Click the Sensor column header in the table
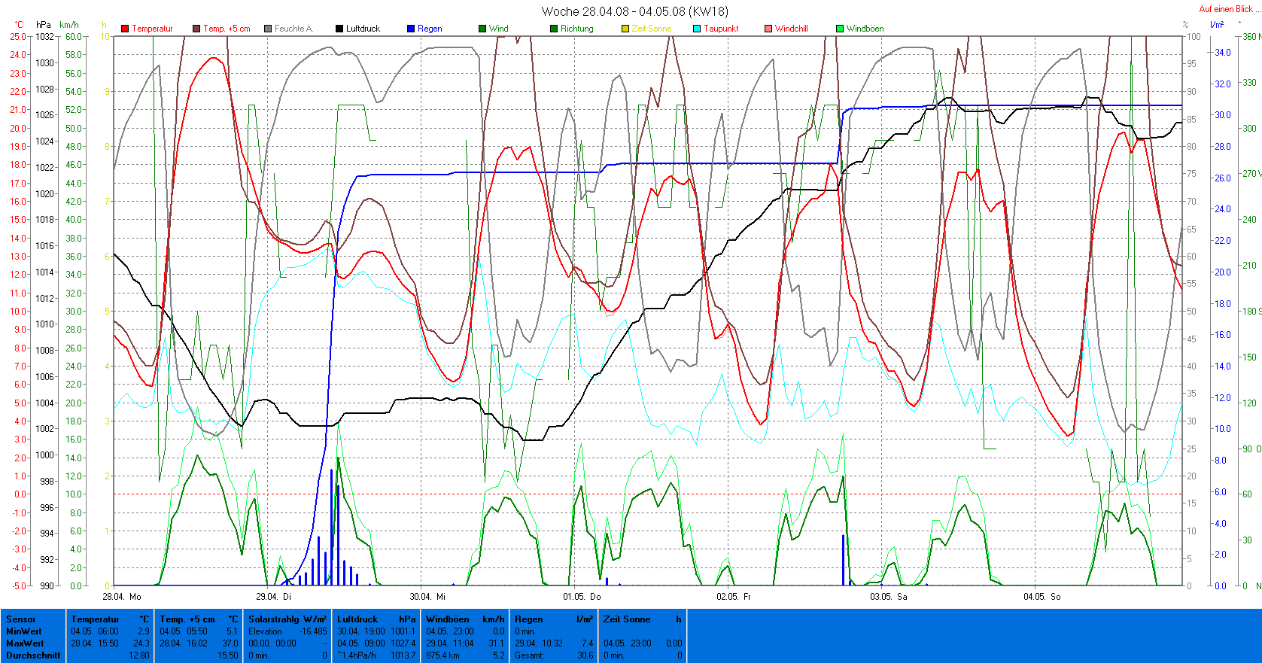This screenshot has width=1262, height=663. tap(21, 619)
